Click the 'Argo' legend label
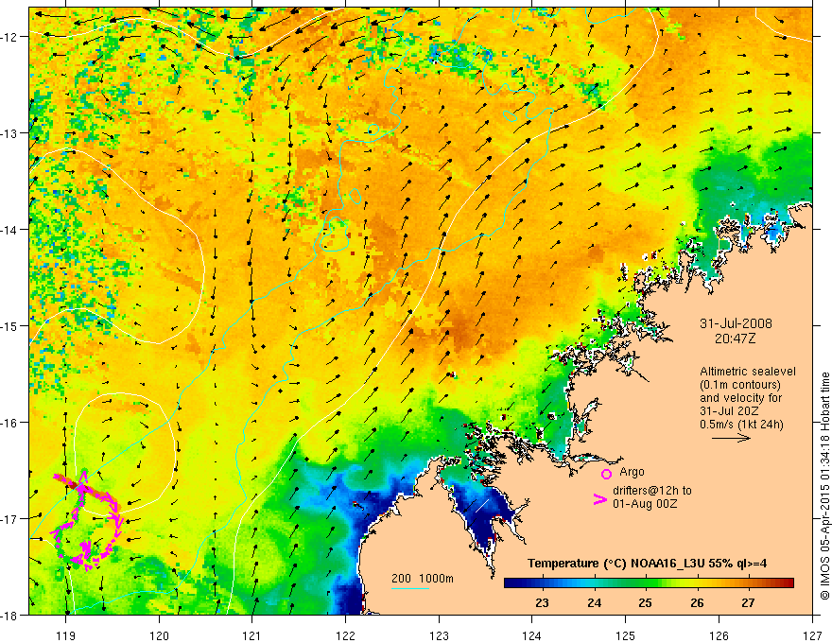The width and height of the screenshot is (832, 643). (632, 472)
